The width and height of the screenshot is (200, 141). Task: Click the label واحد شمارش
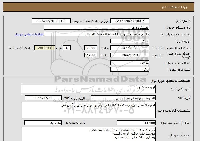tap(75, 123)
